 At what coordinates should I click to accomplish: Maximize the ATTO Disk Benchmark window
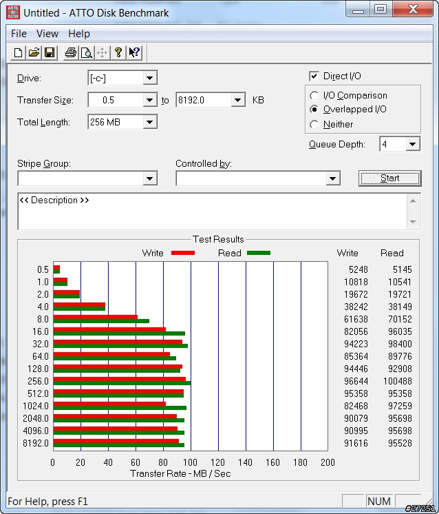[x=381, y=9]
